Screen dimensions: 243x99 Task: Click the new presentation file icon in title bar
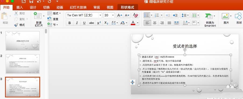(23, 2)
